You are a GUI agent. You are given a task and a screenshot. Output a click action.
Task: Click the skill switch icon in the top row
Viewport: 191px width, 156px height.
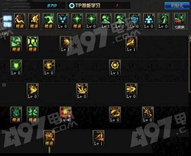[180, 21]
